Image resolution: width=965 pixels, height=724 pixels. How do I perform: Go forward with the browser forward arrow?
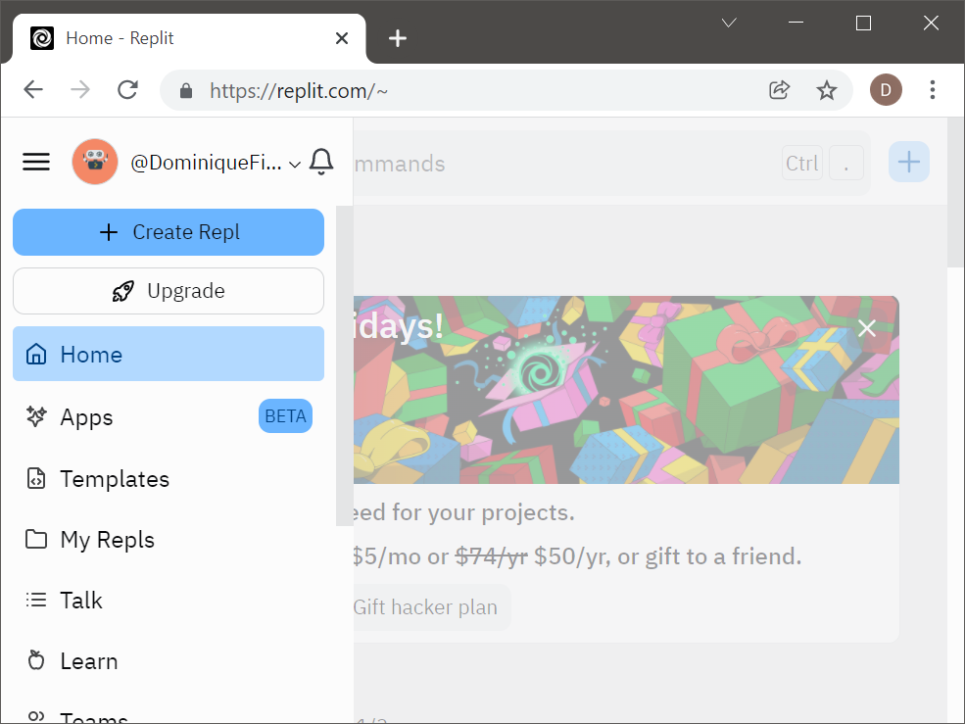coord(80,90)
